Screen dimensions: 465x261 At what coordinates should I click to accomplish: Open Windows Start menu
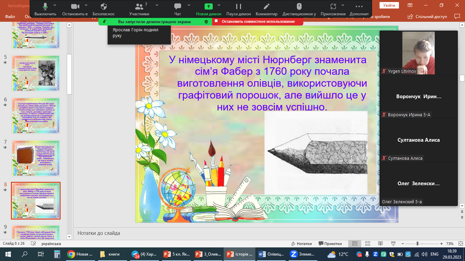tap(8, 254)
